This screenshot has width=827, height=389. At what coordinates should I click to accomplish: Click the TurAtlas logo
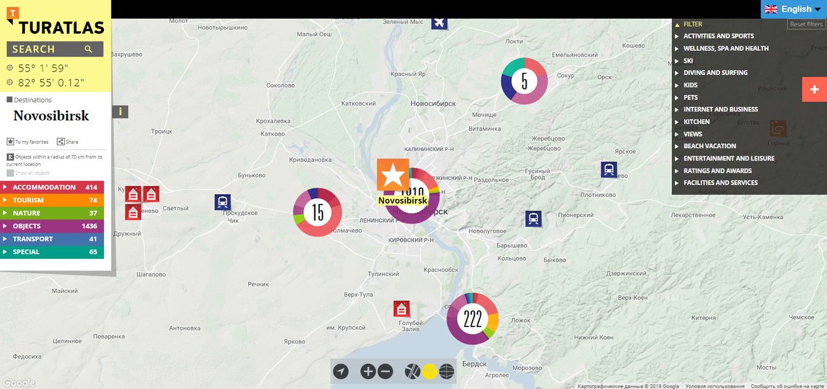coord(55,21)
